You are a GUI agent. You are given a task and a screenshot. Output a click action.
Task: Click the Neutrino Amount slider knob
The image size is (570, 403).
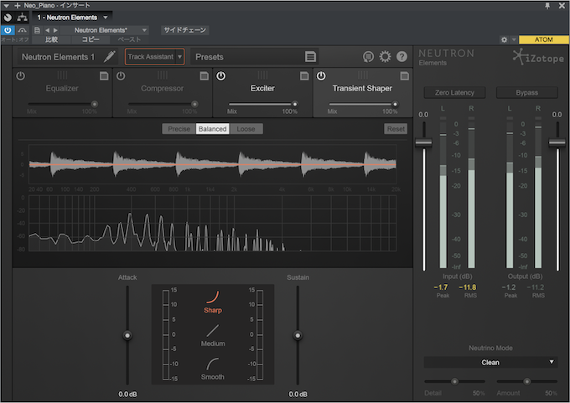click(526, 381)
